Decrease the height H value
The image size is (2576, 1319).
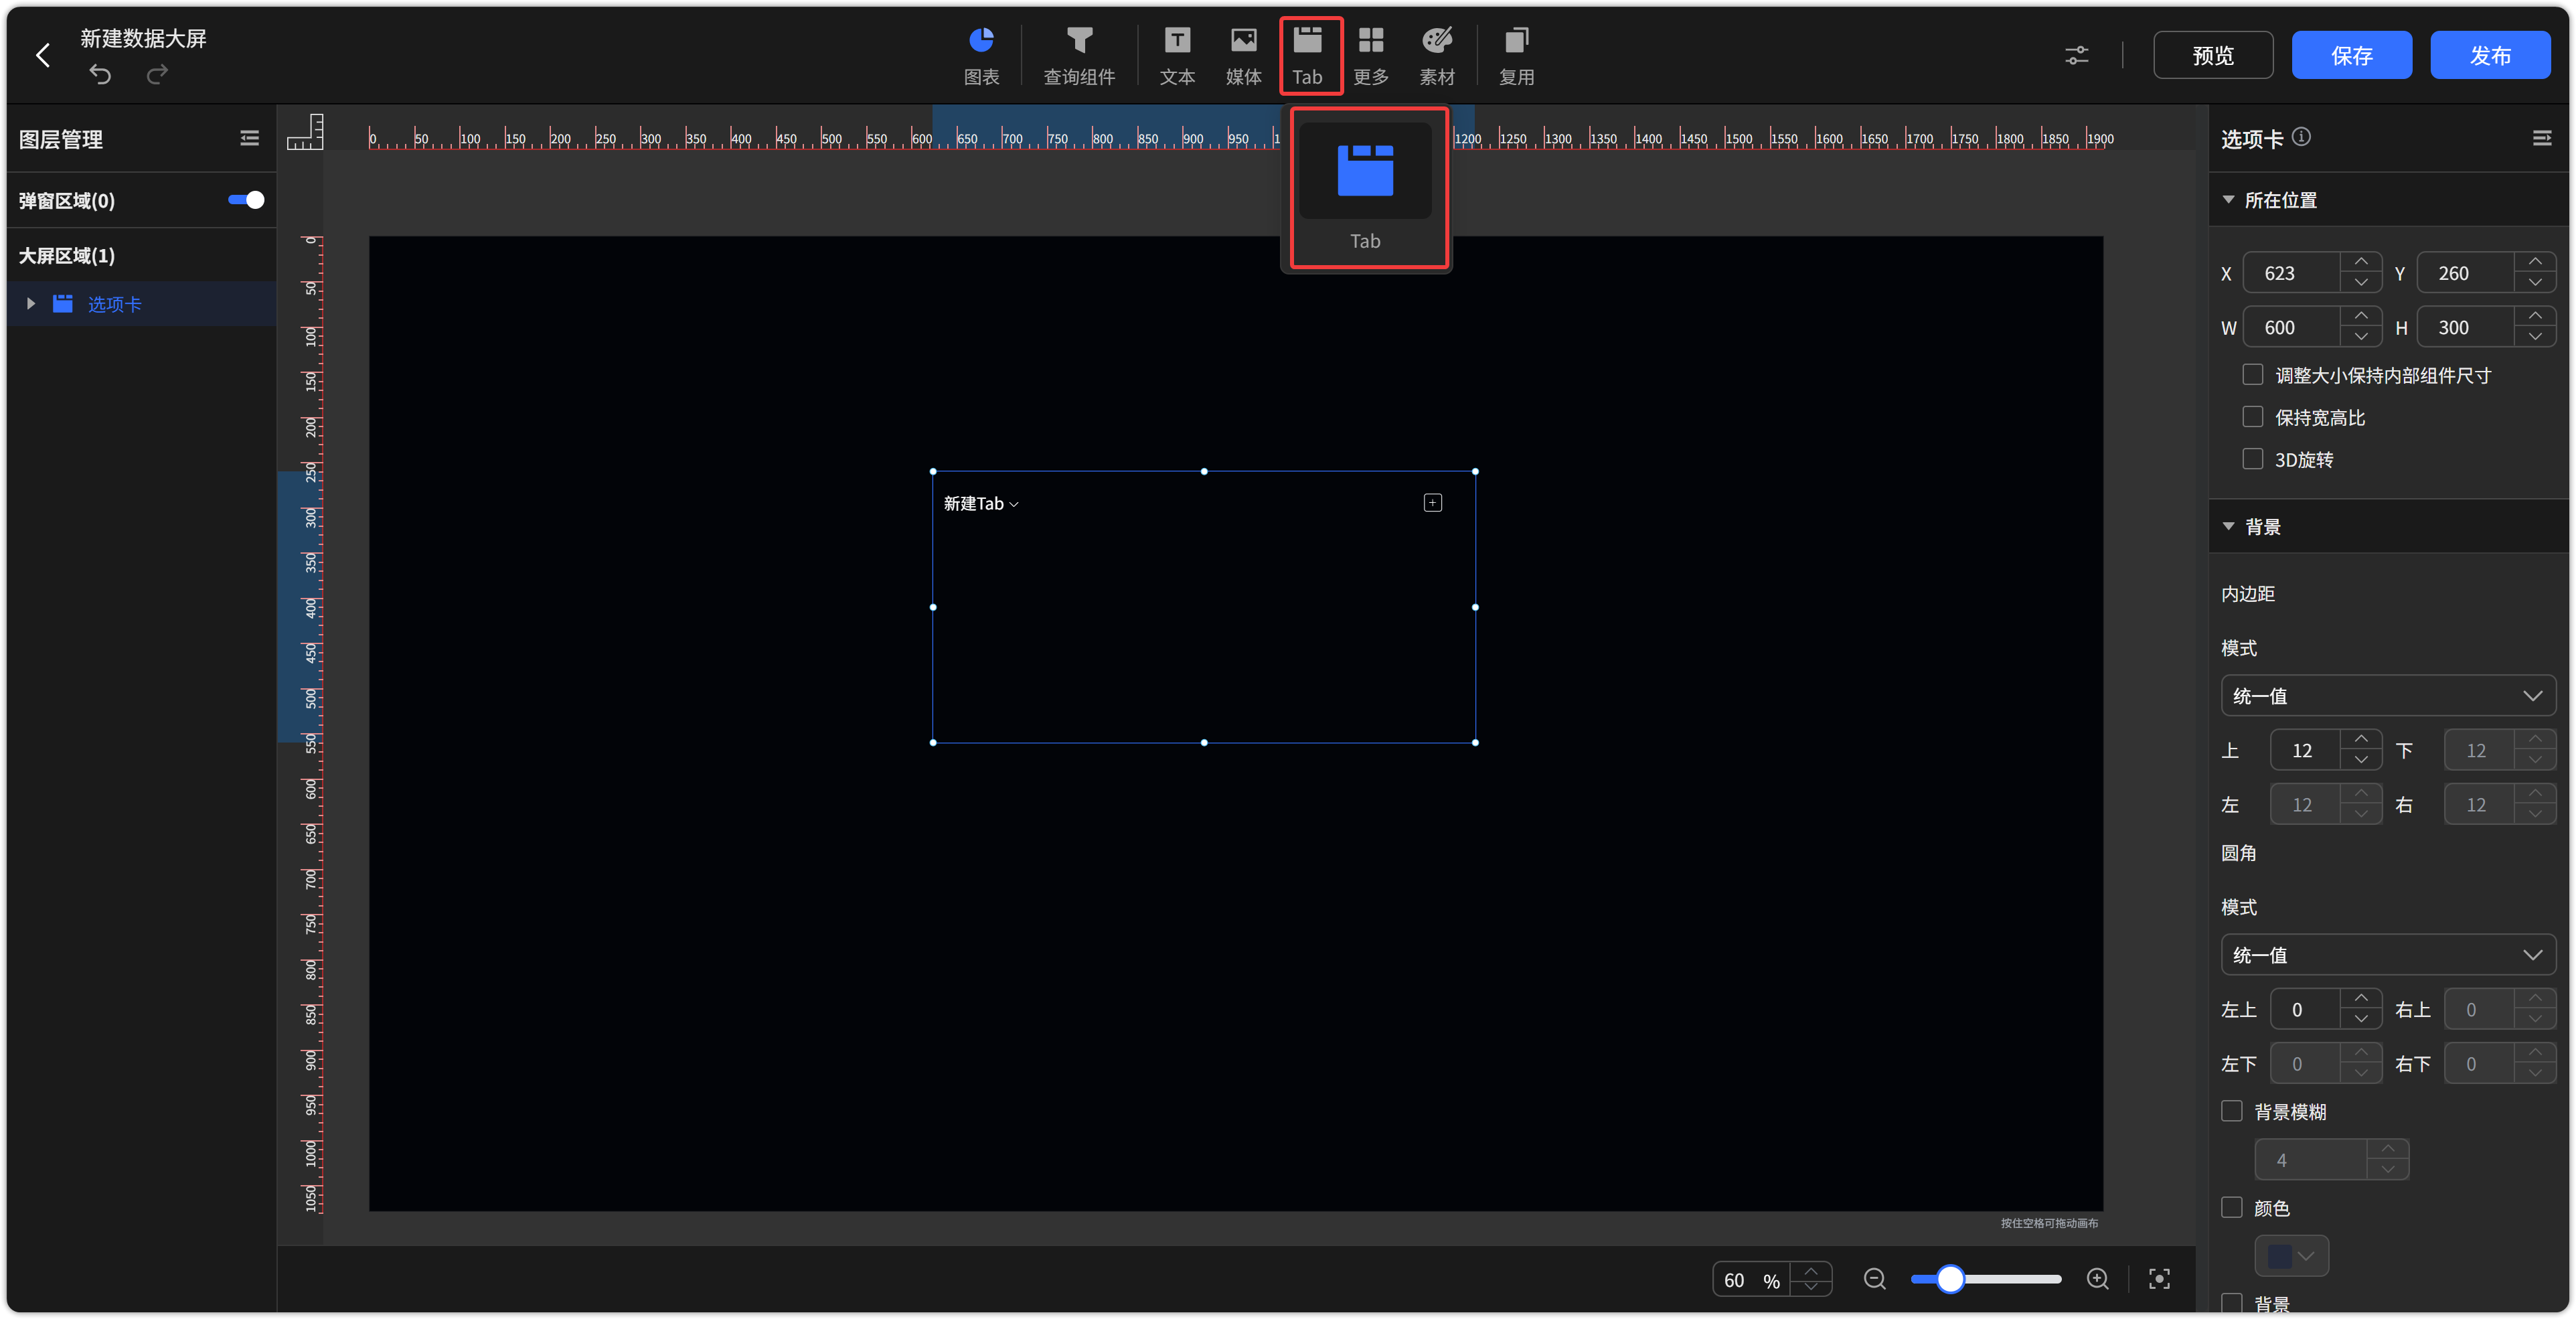click(2534, 337)
